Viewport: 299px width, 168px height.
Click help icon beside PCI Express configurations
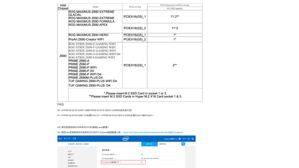(x=115, y=158)
